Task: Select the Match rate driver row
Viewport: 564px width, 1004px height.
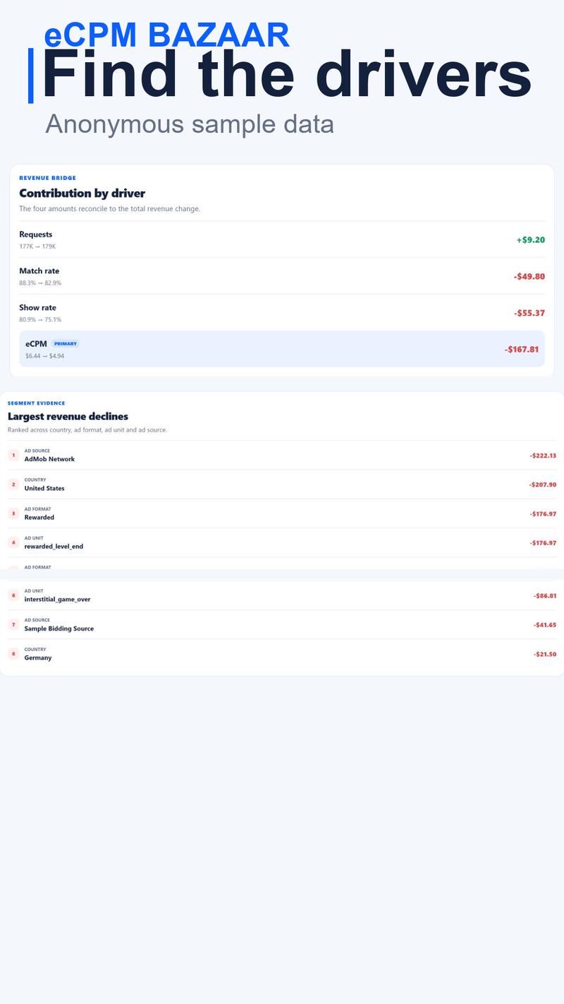Action: 282,276
